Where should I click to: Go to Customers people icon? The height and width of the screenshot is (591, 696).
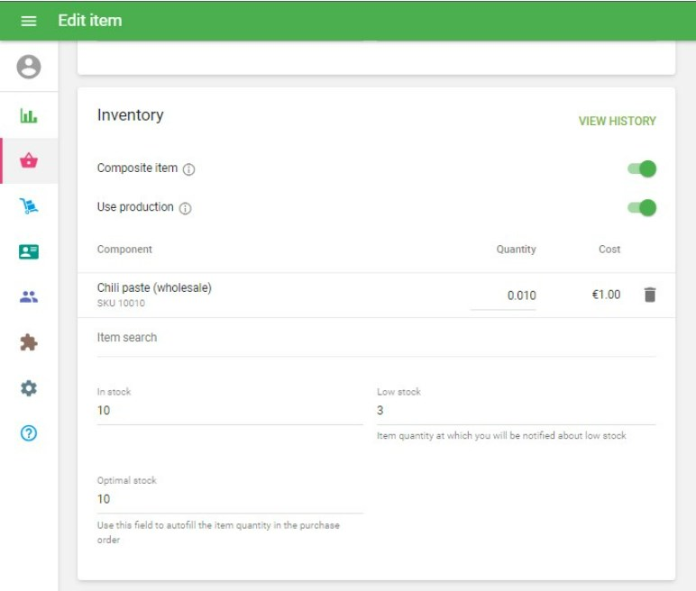29,297
